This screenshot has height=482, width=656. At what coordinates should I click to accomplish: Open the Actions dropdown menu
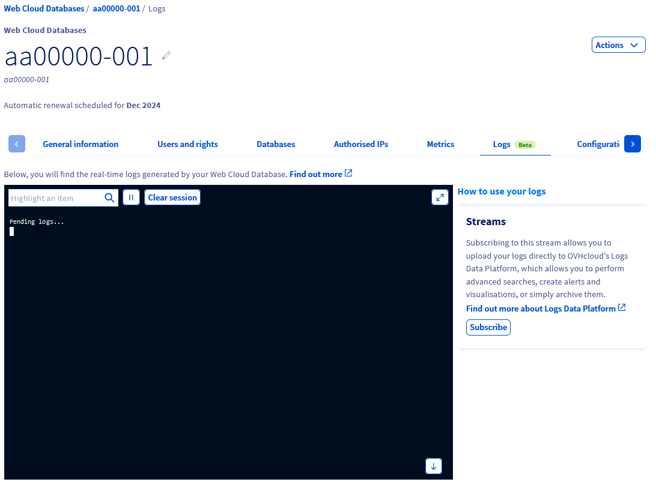point(618,44)
